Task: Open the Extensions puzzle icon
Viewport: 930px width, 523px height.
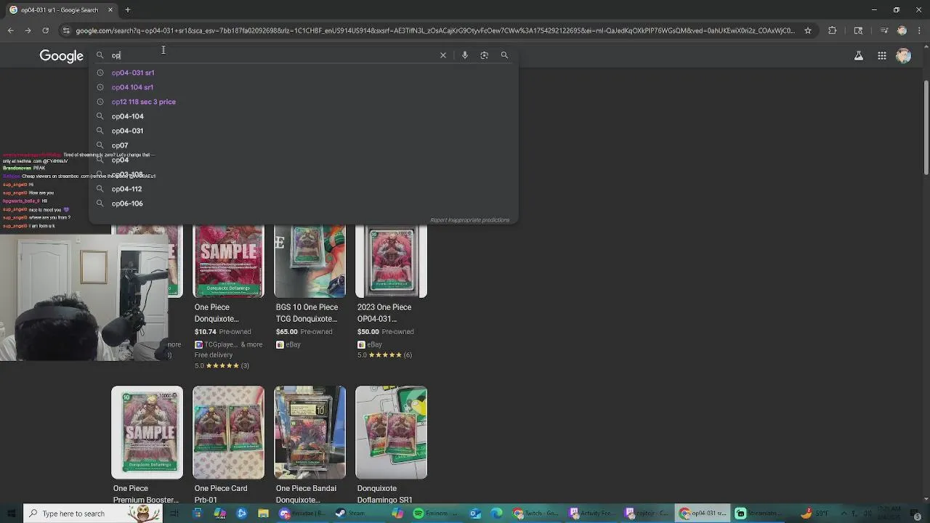Action: point(833,31)
